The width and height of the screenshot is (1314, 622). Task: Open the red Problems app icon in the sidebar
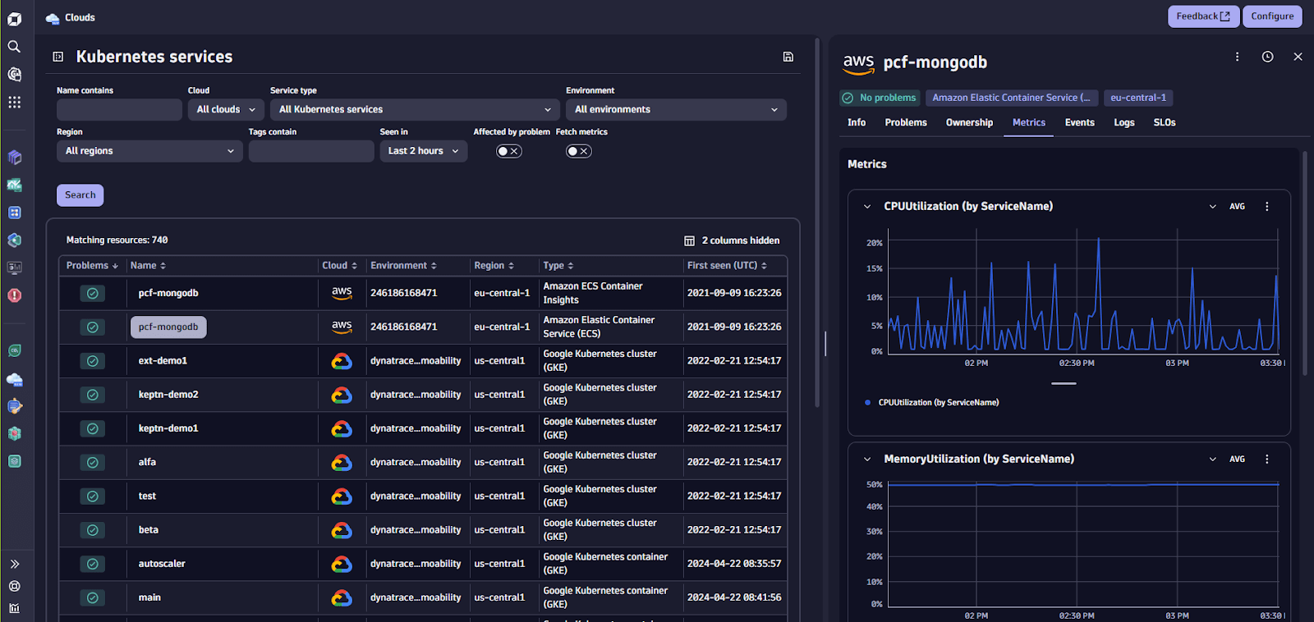tap(14, 295)
